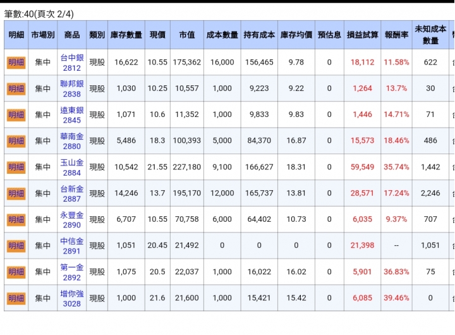Open the 華南金 2880 stock link
This screenshot has width=455, height=335.
[72, 141]
